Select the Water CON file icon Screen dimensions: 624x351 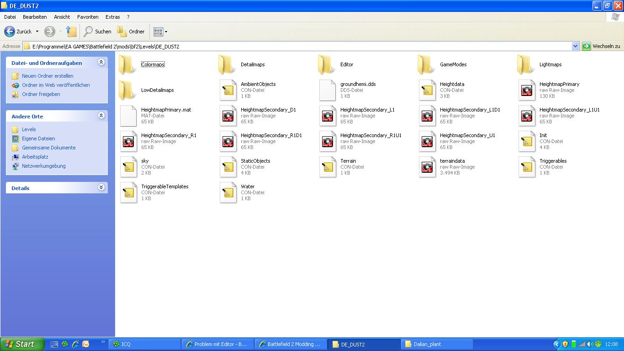228,192
